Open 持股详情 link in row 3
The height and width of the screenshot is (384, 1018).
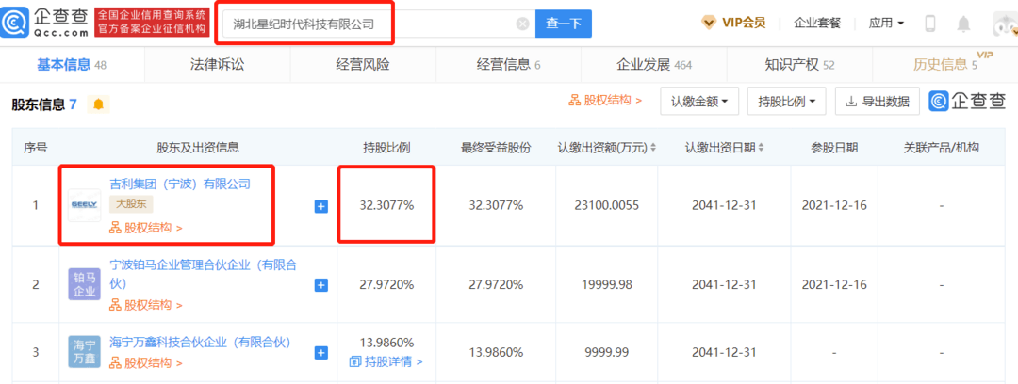386,362
